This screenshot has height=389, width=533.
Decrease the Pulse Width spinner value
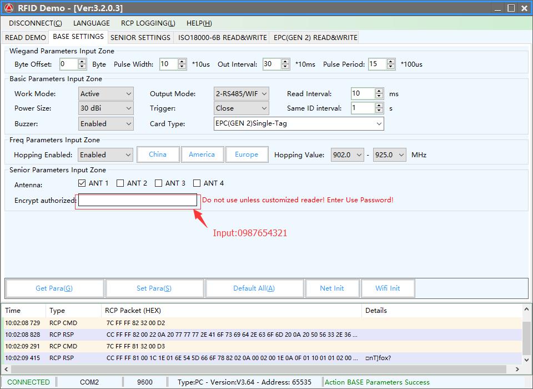pos(182,67)
